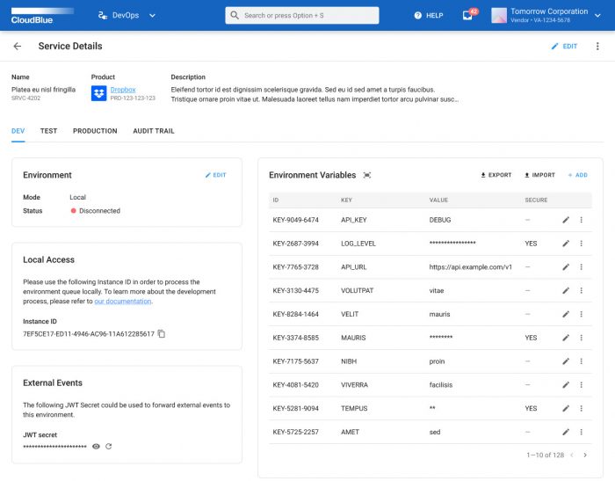
Task: Open the AUDIT TRAIL tab
Action: [154, 131]
